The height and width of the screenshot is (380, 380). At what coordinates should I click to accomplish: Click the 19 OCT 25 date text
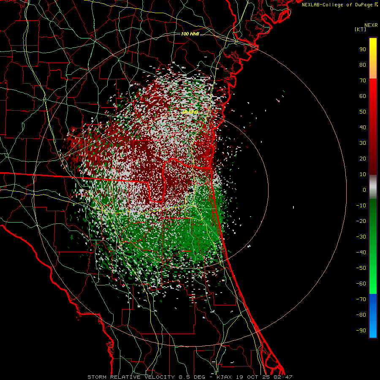tap(254, 377)
